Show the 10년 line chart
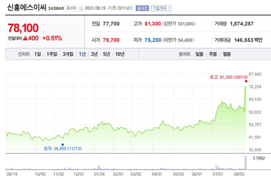The height and width of the screenshot is (179, 271). tap(120, 54)
